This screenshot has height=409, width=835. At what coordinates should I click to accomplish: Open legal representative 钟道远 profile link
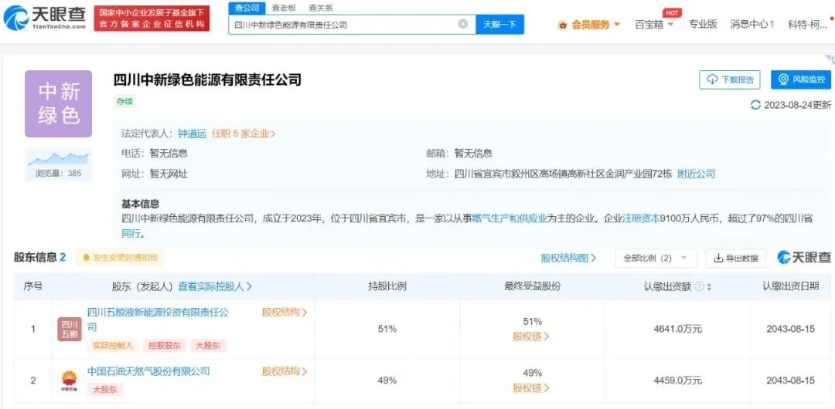193,134
